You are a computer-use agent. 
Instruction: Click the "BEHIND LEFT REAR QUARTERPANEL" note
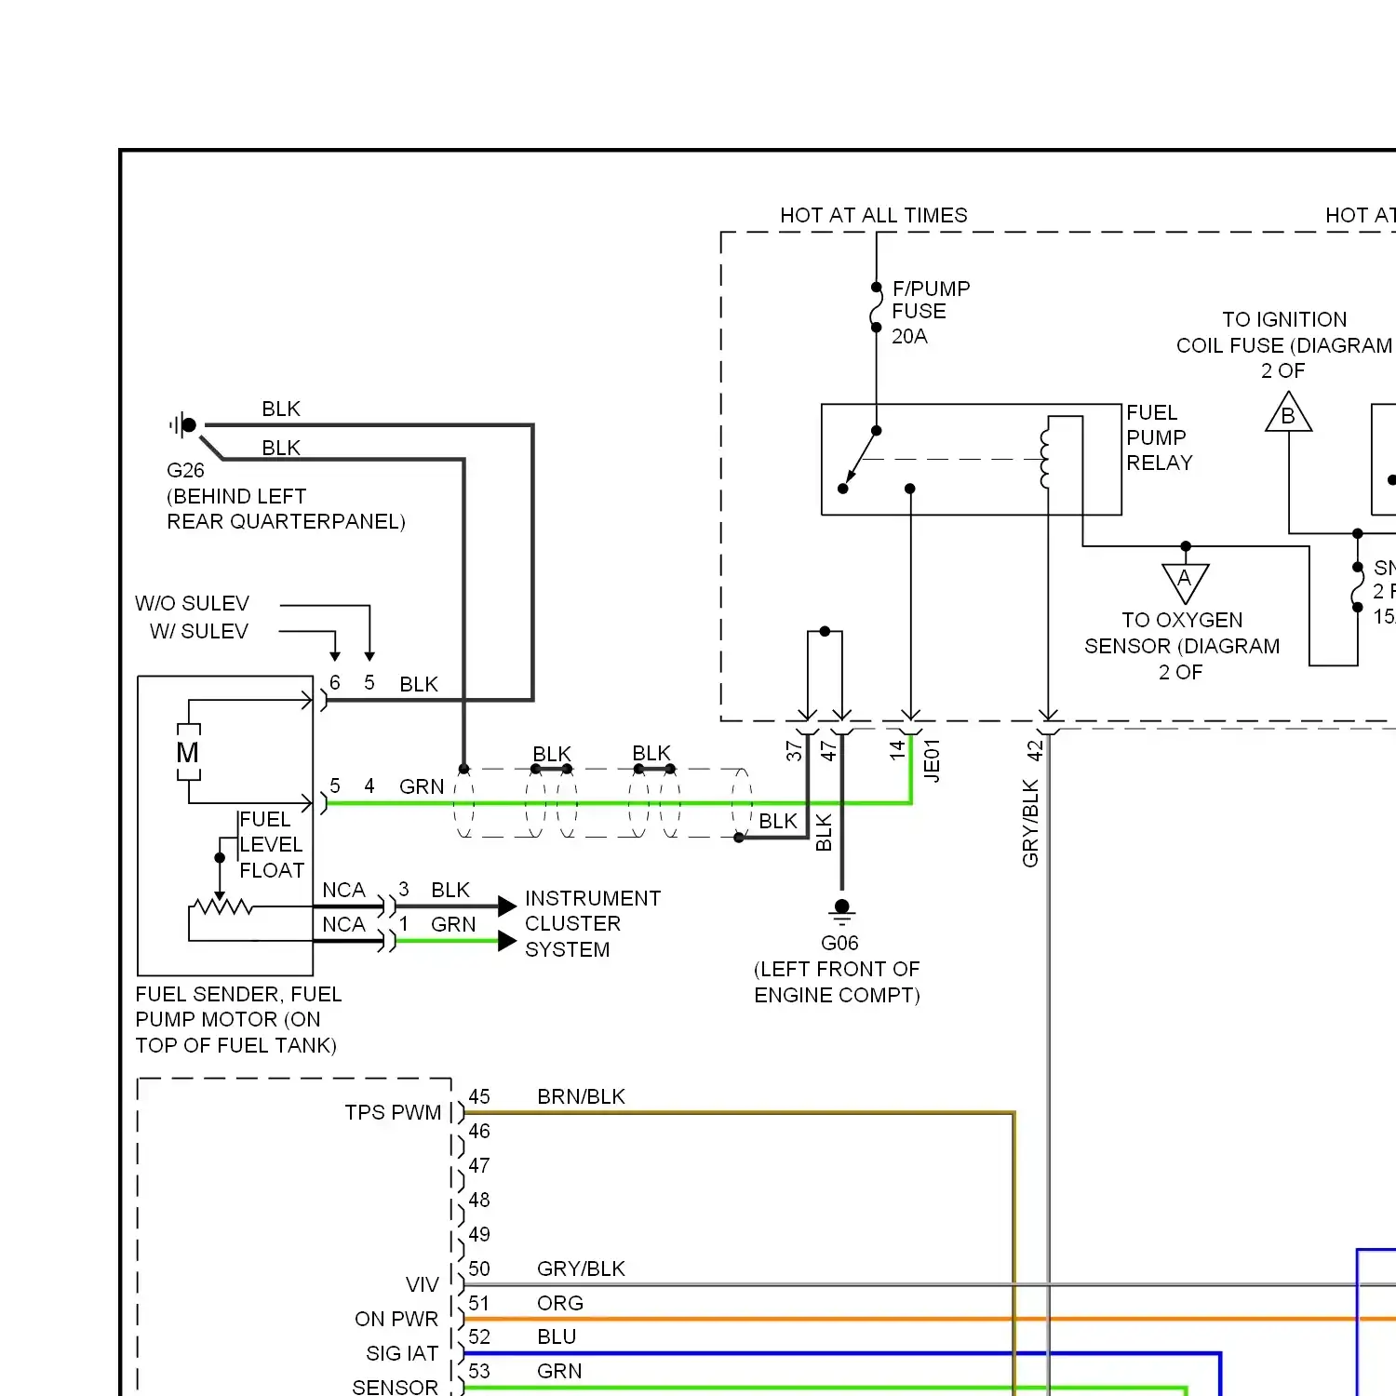point(286,509)
